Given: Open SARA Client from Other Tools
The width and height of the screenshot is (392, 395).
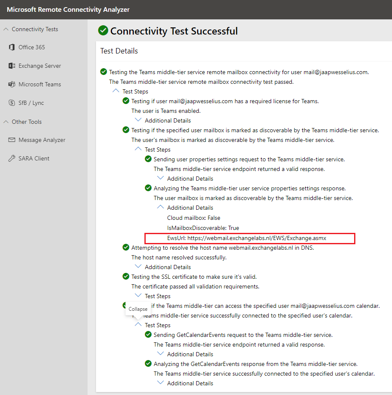Looking at the screenshot, I should (34, 158).
